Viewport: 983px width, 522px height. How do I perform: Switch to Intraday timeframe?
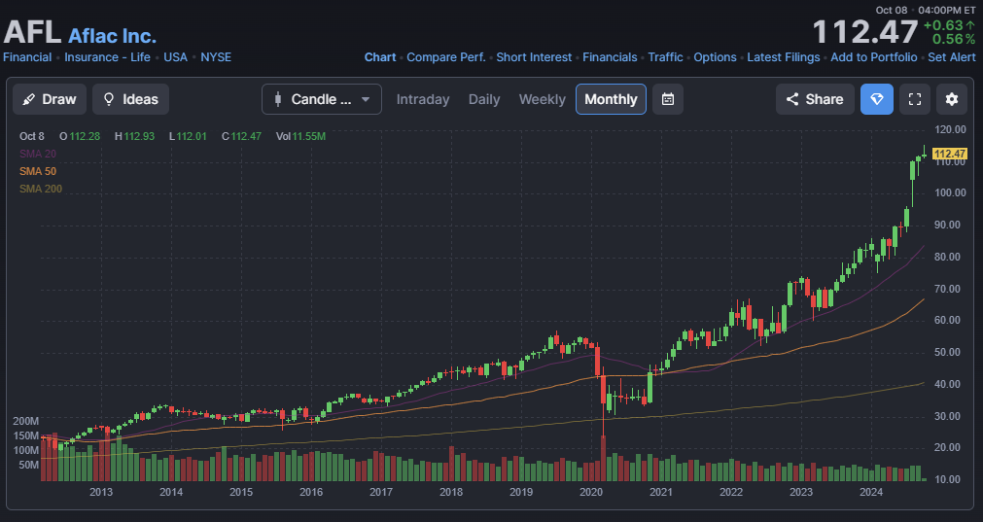(x=423, y=99)
